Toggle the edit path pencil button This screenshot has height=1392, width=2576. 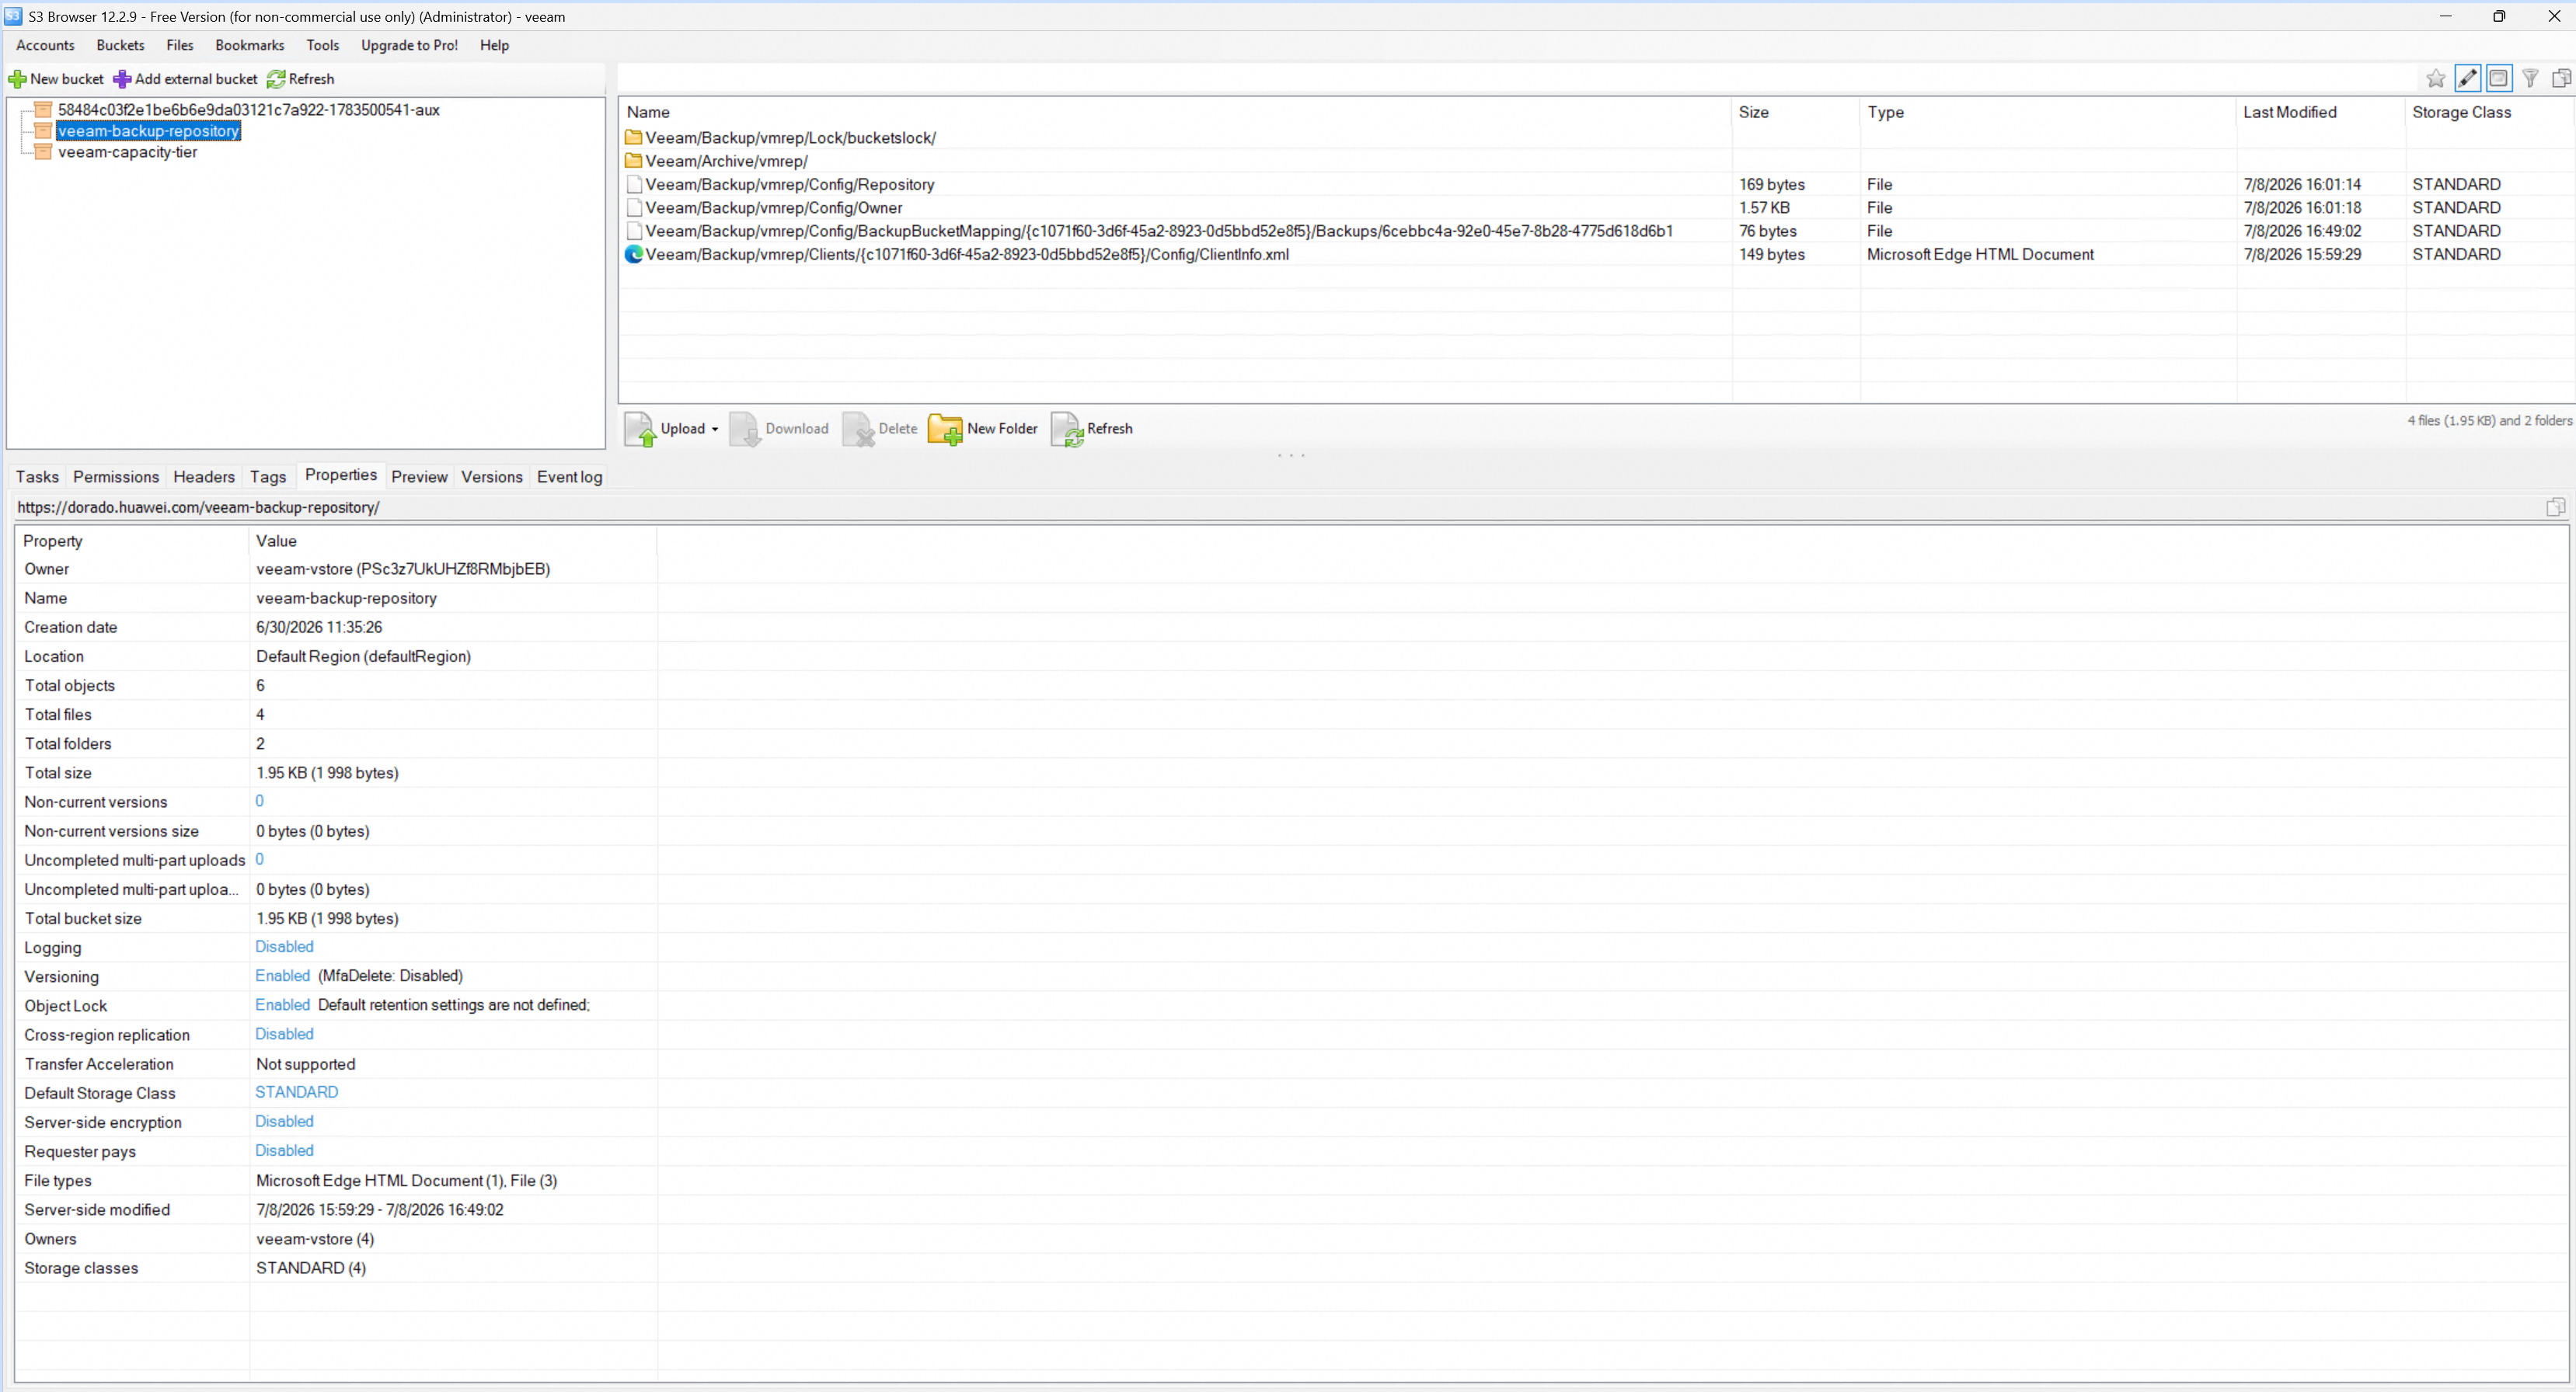coord(2468,78)
